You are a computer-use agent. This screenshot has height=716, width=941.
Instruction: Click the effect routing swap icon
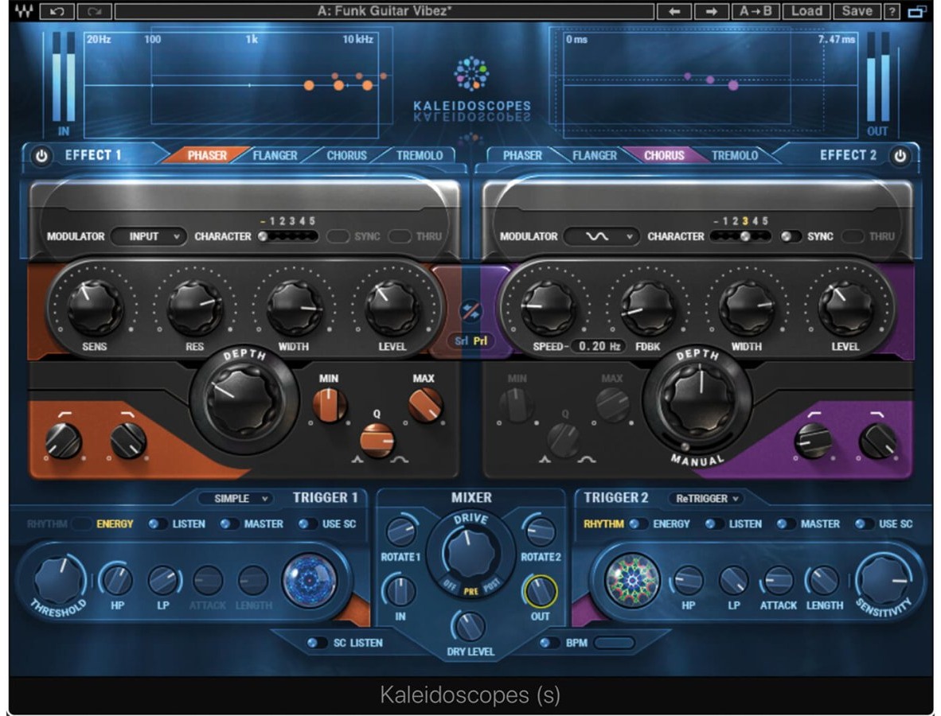click(470, 310)
